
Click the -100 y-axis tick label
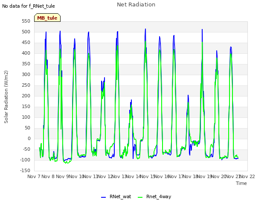pos(25,160)
